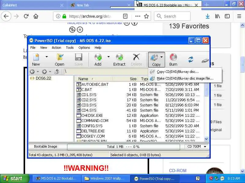The height and width of the screenshot is (183, 245).
Task: Sort by the Name column header
Action: (x=94, y=79)
